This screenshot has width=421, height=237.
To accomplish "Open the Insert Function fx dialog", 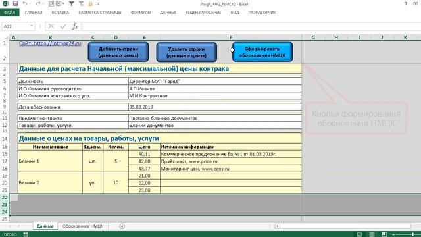I will [x=75, y=26].
